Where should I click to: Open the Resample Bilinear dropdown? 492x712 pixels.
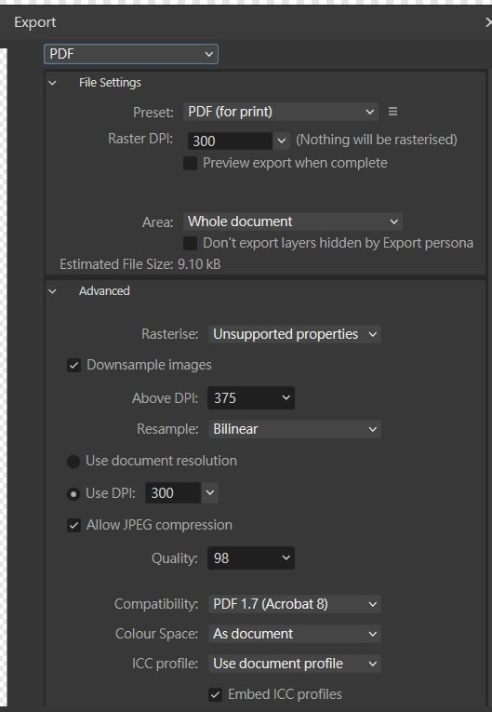point(294,429)
